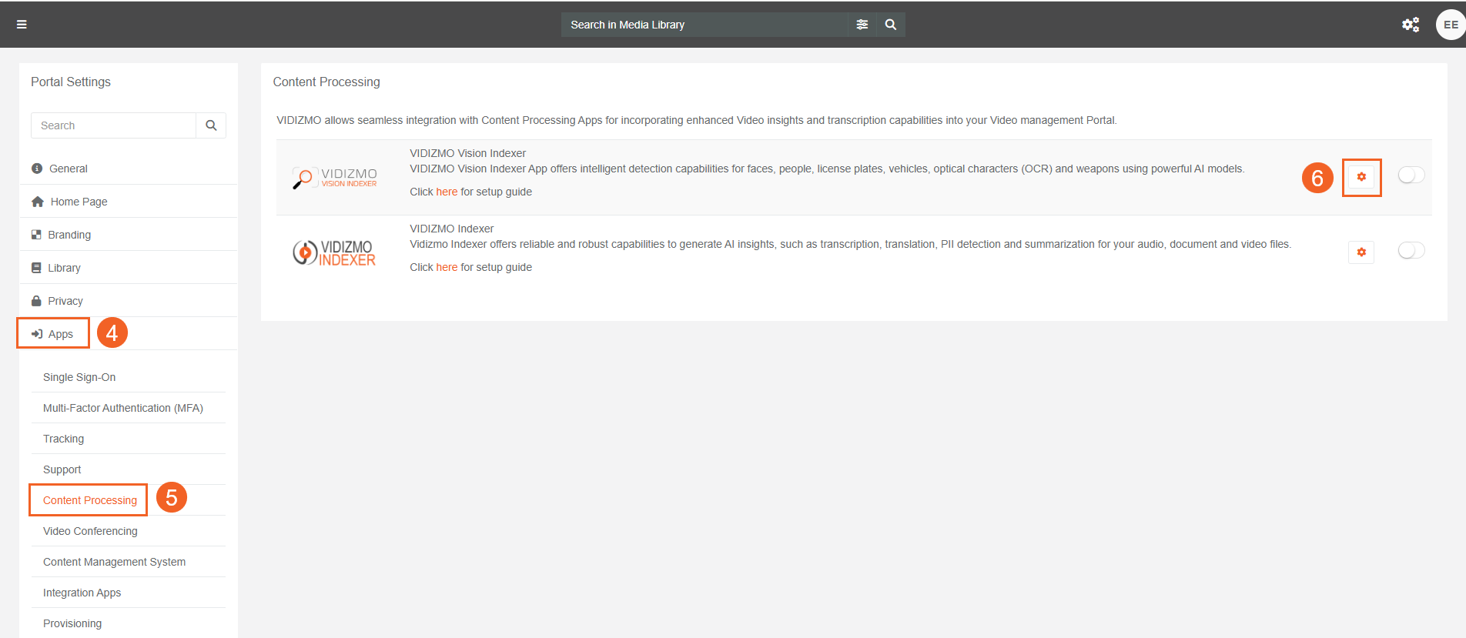Click 'here' link for Vision Indexer setup guide

pyautogui.click(x=447, y=192)
